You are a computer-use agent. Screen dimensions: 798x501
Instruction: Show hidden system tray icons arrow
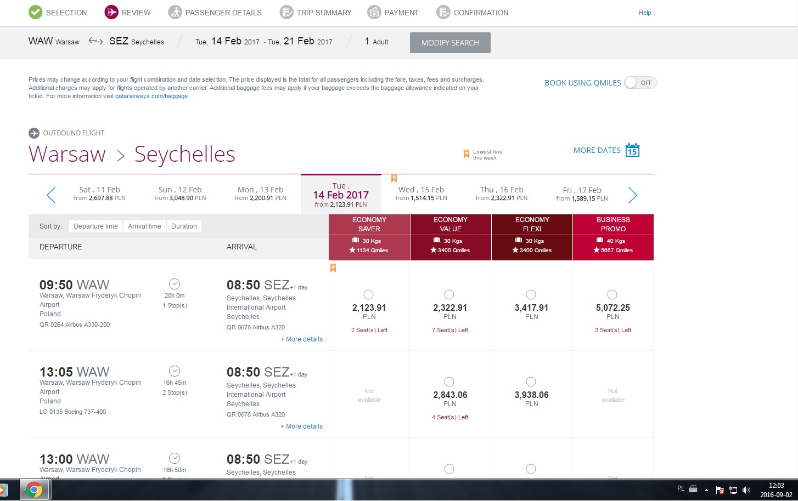pyautogui.click(x=706, y=490)
